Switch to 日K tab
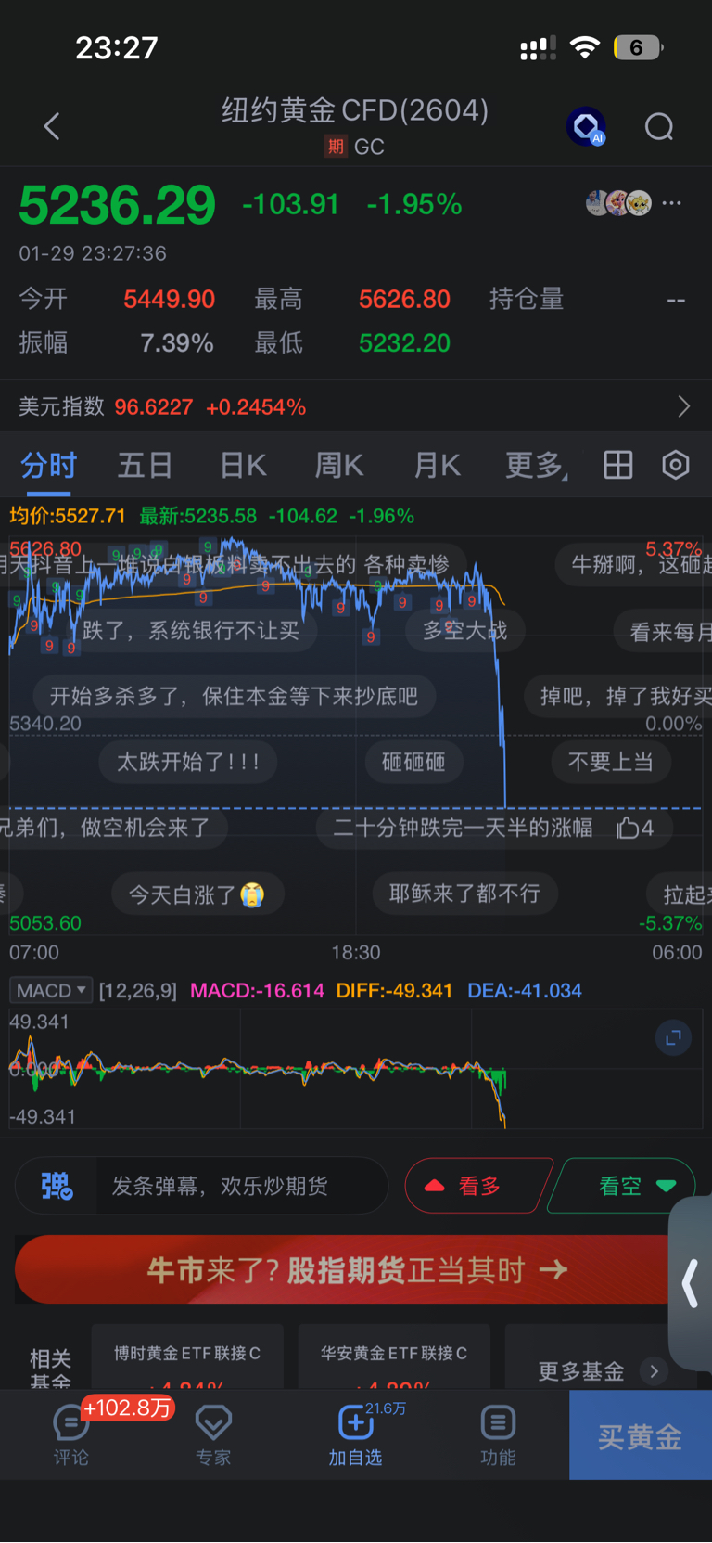Viewport: 712px width, 1543px height. pos(243,465)
